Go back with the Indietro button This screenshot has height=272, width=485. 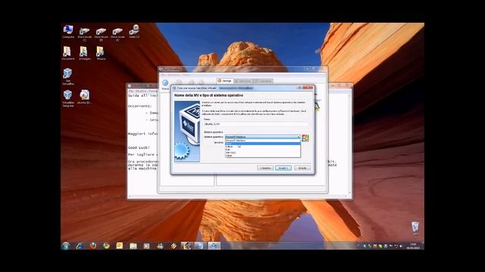pos(265,168)
